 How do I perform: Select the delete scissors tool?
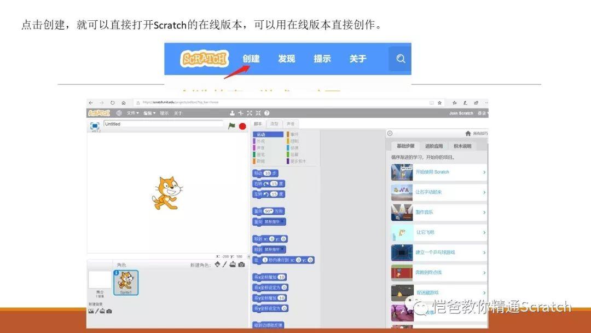pos(241,113)
